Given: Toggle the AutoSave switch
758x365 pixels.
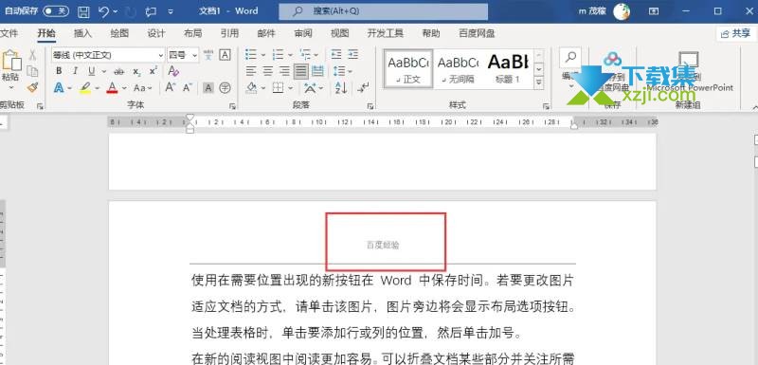Looking at the screenshot, I should pyautogui.click(x=56, y=11).
